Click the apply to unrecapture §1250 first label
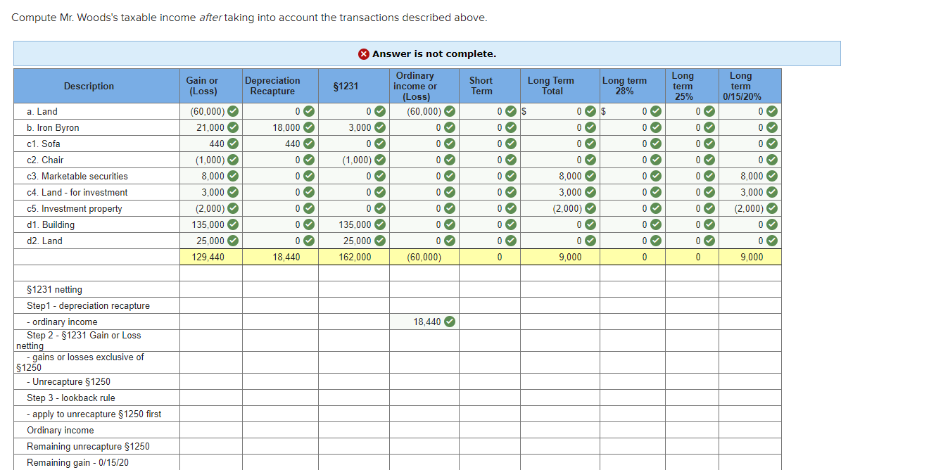936x470 pixels. click(x=94, y=414)
